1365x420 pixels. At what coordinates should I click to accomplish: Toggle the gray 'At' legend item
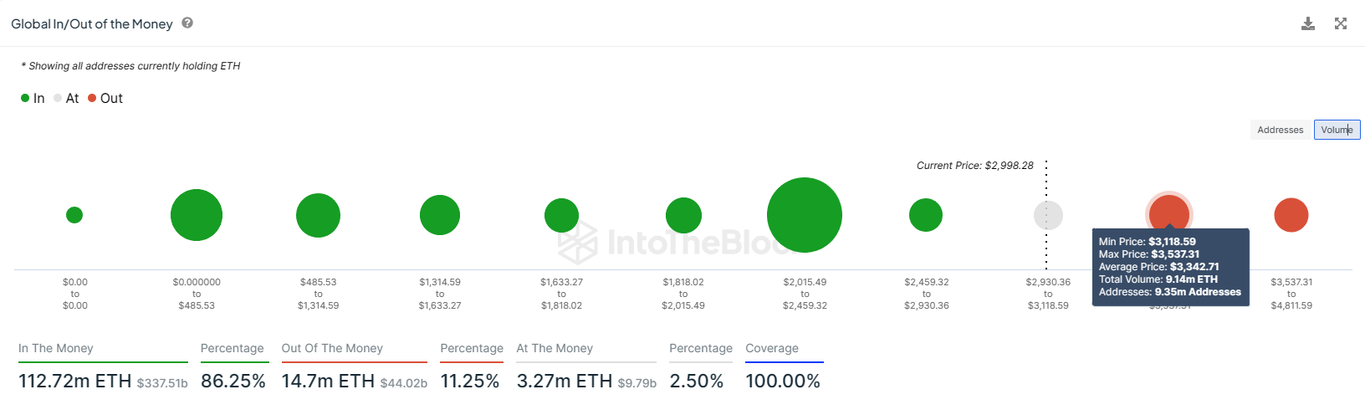pyautogui.click(x=66, y=98)
